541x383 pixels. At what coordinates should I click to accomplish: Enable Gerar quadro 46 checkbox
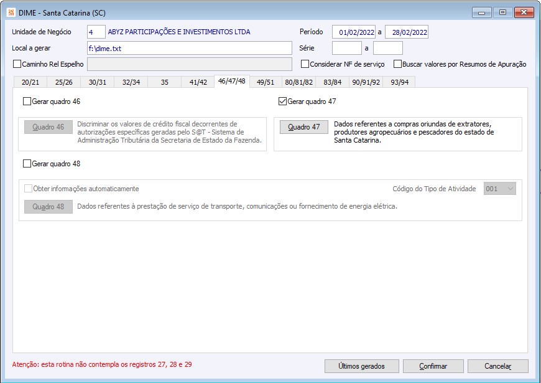[27, 102]
